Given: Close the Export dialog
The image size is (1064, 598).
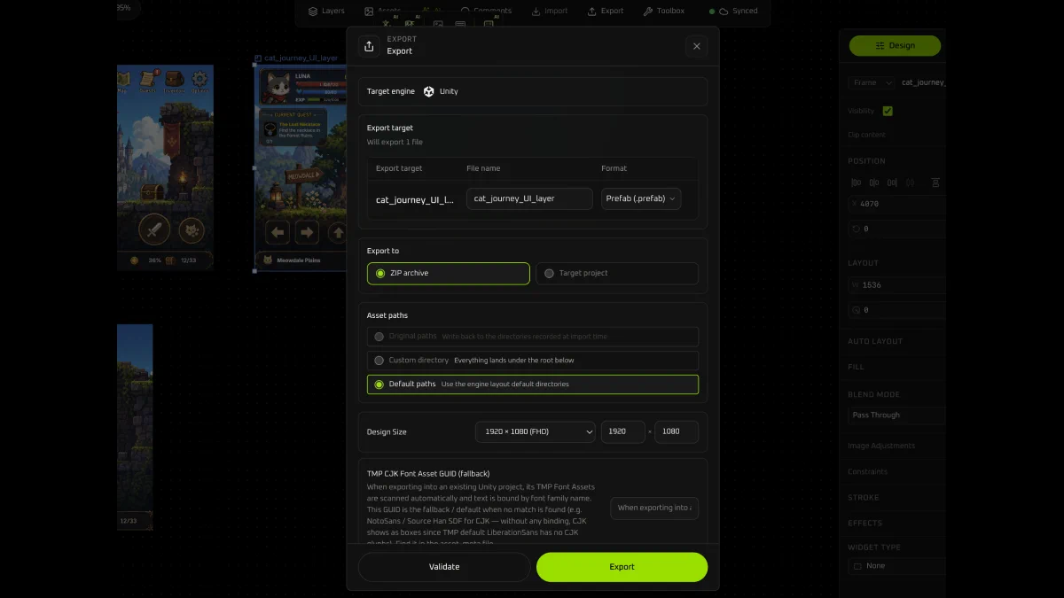Looking at the screenshot, I should coord(696,46).
